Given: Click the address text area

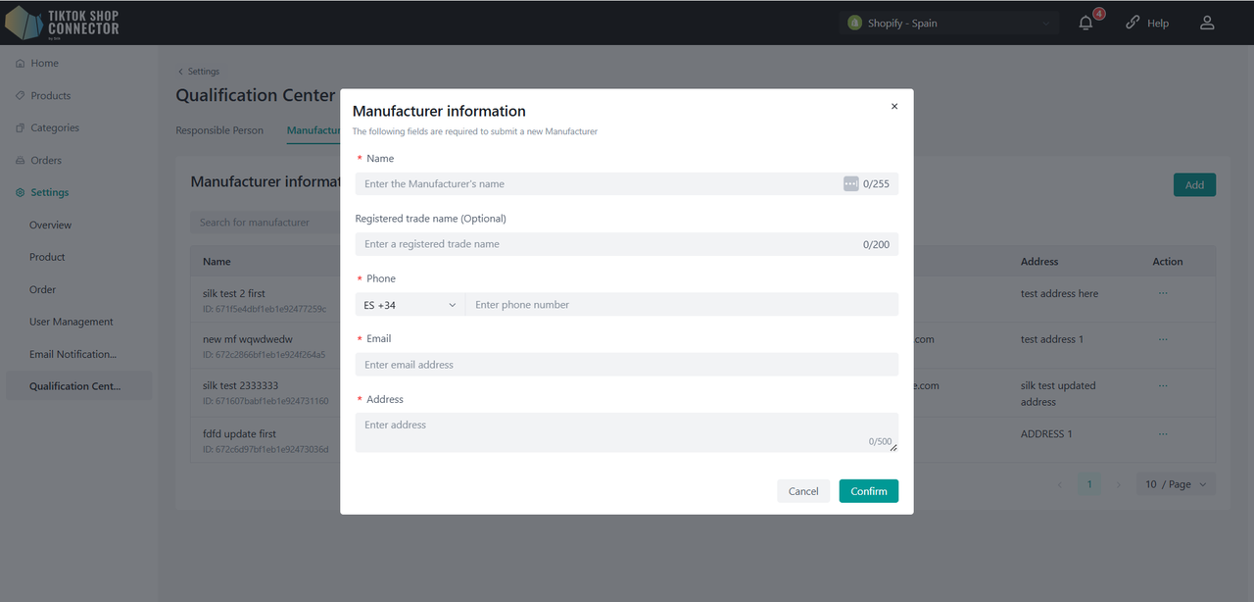Looking at the screenshot, I should (x=626, y=432).
